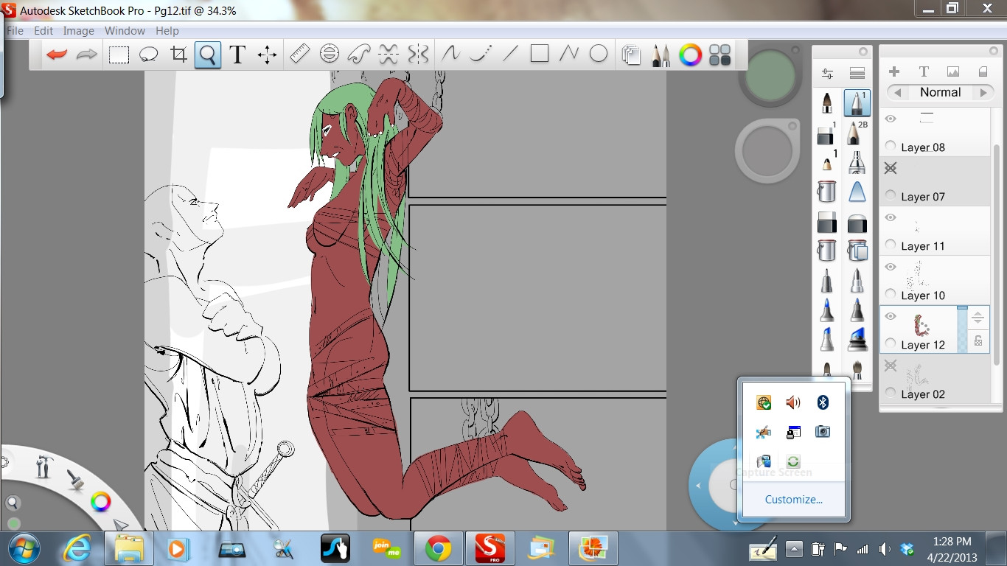Click Customize... in tray popup
Viewport: 1007px width, 566px height.
[x=794, y=499]
